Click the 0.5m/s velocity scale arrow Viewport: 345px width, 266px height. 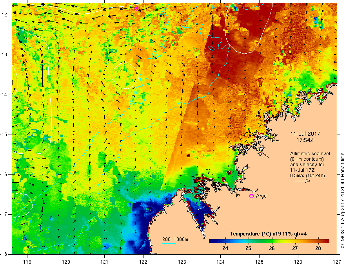302,181
